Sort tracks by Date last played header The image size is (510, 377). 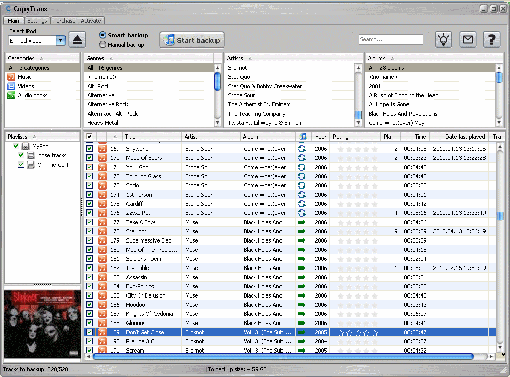coord(460,137)
